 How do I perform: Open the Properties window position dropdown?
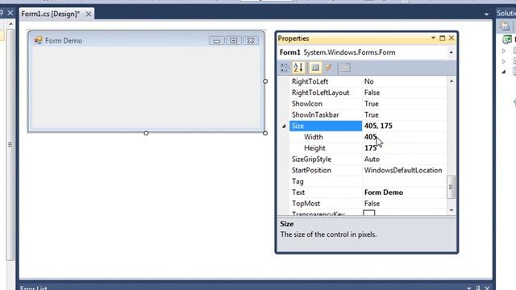[433, 38]
